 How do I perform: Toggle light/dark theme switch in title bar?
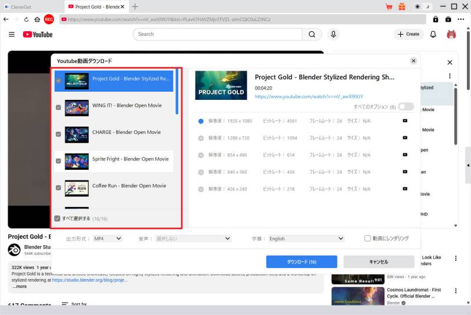click(422, 6)
